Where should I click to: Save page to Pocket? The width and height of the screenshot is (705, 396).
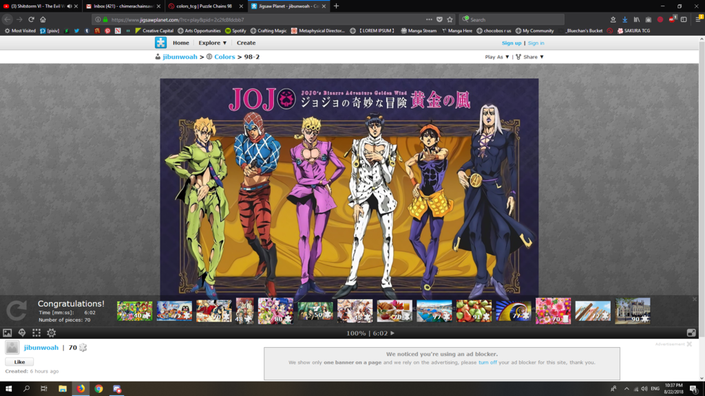[439, 19]
